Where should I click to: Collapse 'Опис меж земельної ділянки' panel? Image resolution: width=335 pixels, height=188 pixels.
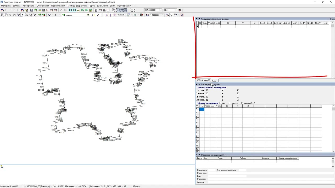pos(199,155)
